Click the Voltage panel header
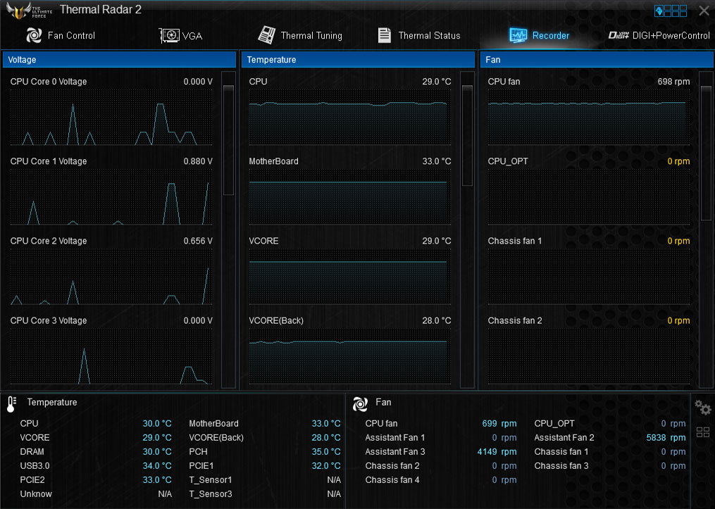715x509 pixels. (120, 60)
